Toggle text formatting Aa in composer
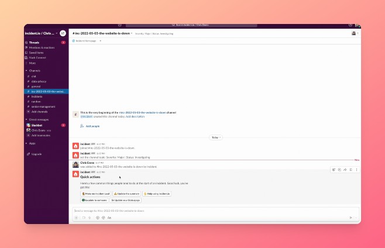This screenshot has height=248, width=385. click(109, 218)
